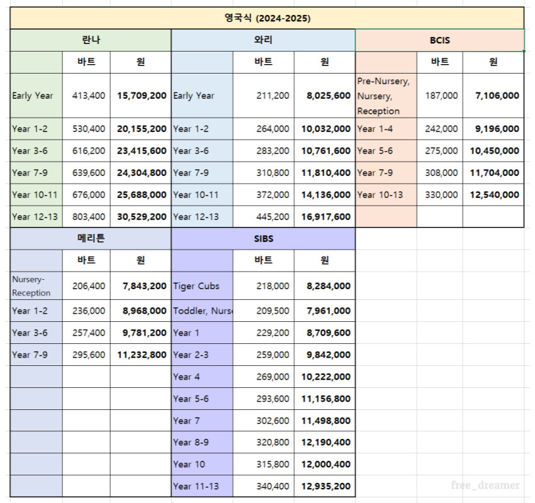The image size is (535, 503).
Task: Click the cell showing 23,415,600
Action: pyautogui.click(x=140, y=151)
